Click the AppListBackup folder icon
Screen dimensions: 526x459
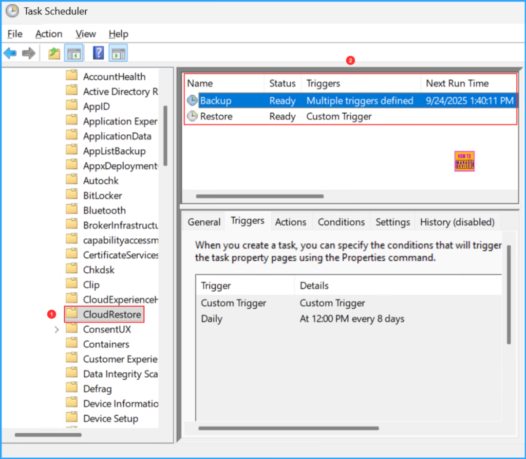coord(72,149)
